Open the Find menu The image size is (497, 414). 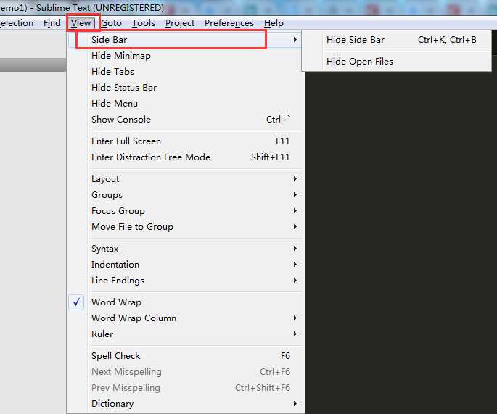tap(52, 23)
